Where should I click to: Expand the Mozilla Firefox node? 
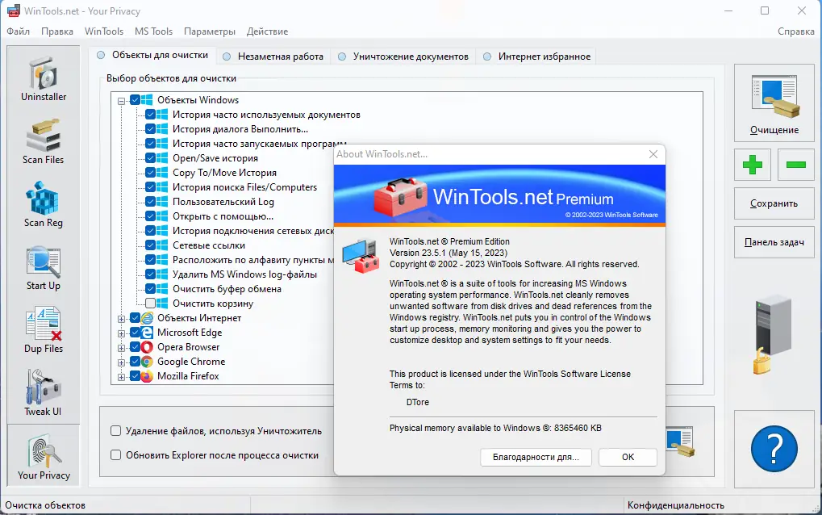coord(121,377)
